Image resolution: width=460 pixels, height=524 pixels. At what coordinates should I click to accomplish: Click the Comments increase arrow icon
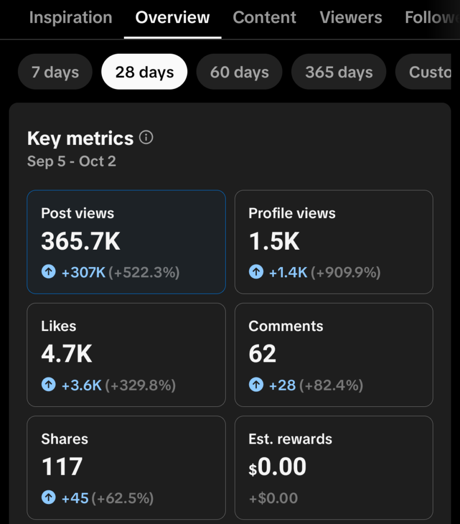point(256,384)
